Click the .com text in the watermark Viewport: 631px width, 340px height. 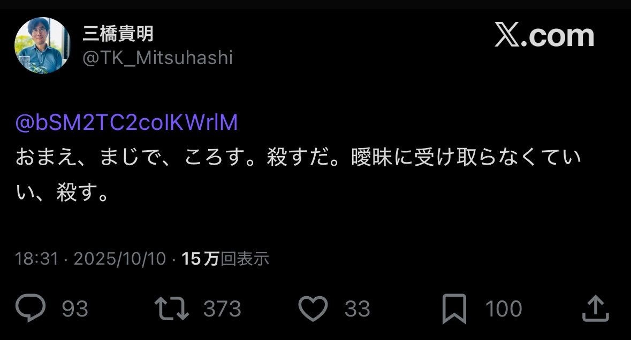pos(558,35)
